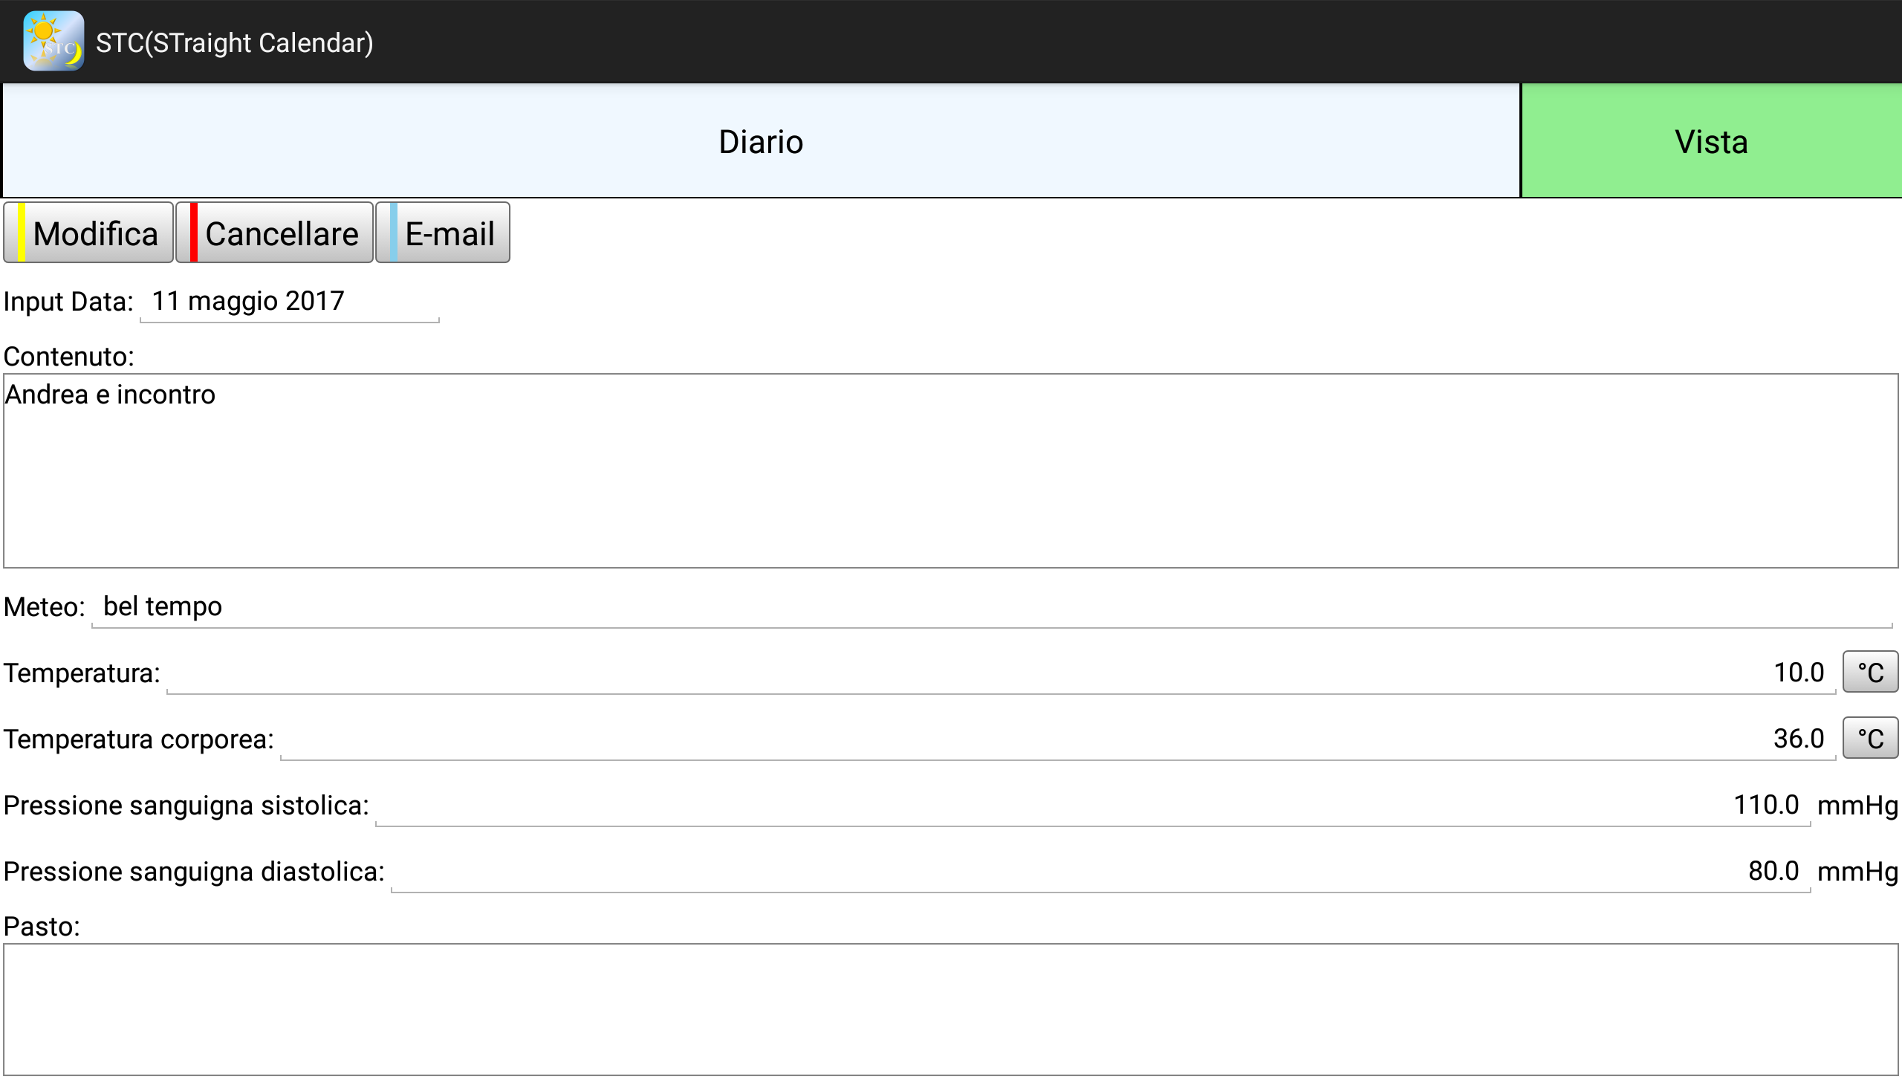Click the STC(STraight Calendar) title text

(x=234, y=43)
